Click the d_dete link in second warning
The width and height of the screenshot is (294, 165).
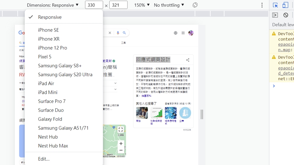point(286,73)
